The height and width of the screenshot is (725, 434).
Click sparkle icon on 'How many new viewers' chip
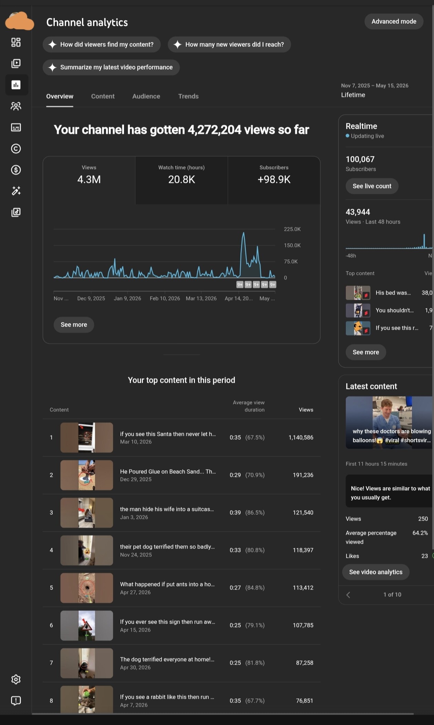(177, 44)
